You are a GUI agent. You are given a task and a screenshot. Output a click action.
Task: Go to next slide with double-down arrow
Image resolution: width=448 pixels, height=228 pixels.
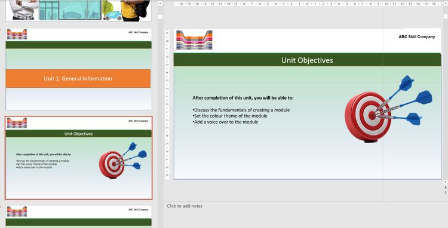click(445, 193)
